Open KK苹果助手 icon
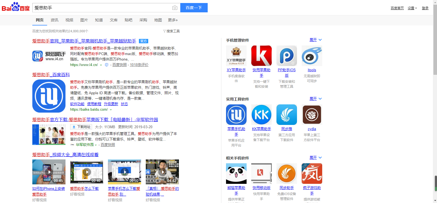 (x=261, y=115)
